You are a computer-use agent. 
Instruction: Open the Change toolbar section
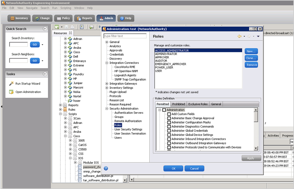coord(42,18)
